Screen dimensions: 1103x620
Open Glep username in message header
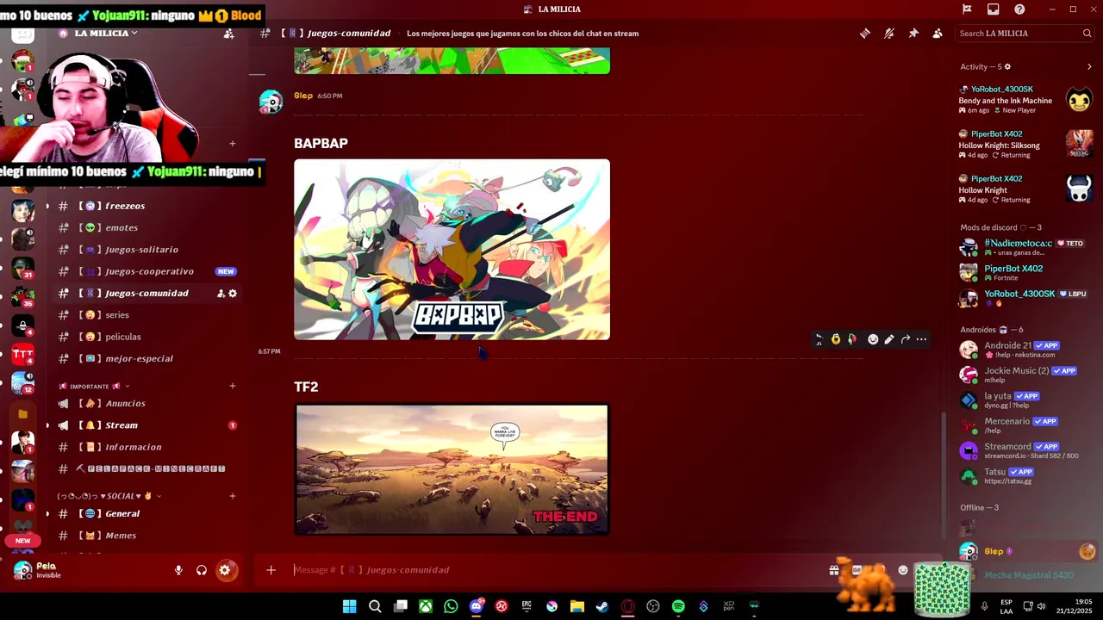tap(303, 96)
